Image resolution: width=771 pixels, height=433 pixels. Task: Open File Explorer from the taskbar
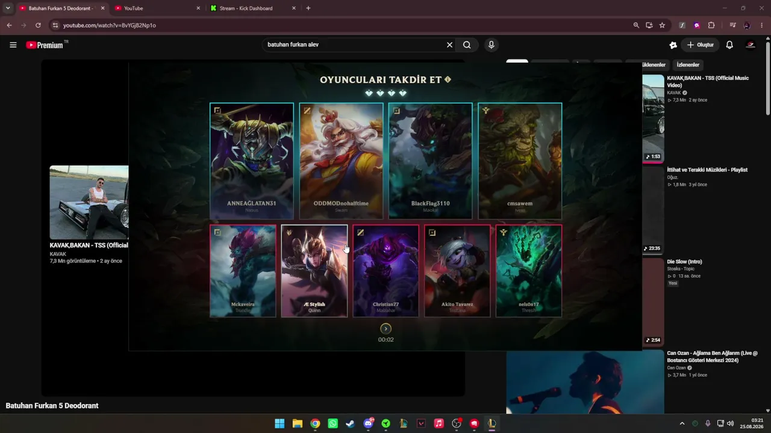coord(297,423)
